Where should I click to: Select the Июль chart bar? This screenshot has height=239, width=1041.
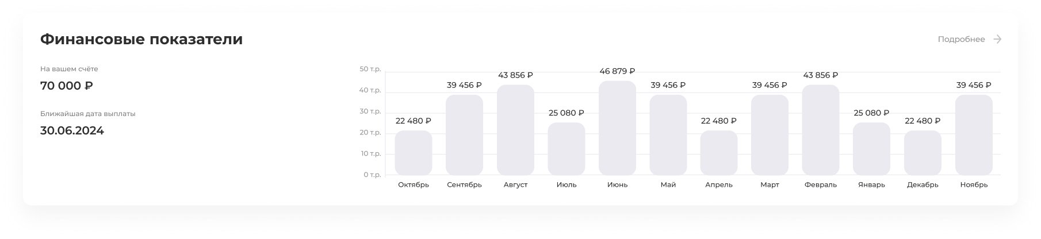click(566, 149)
